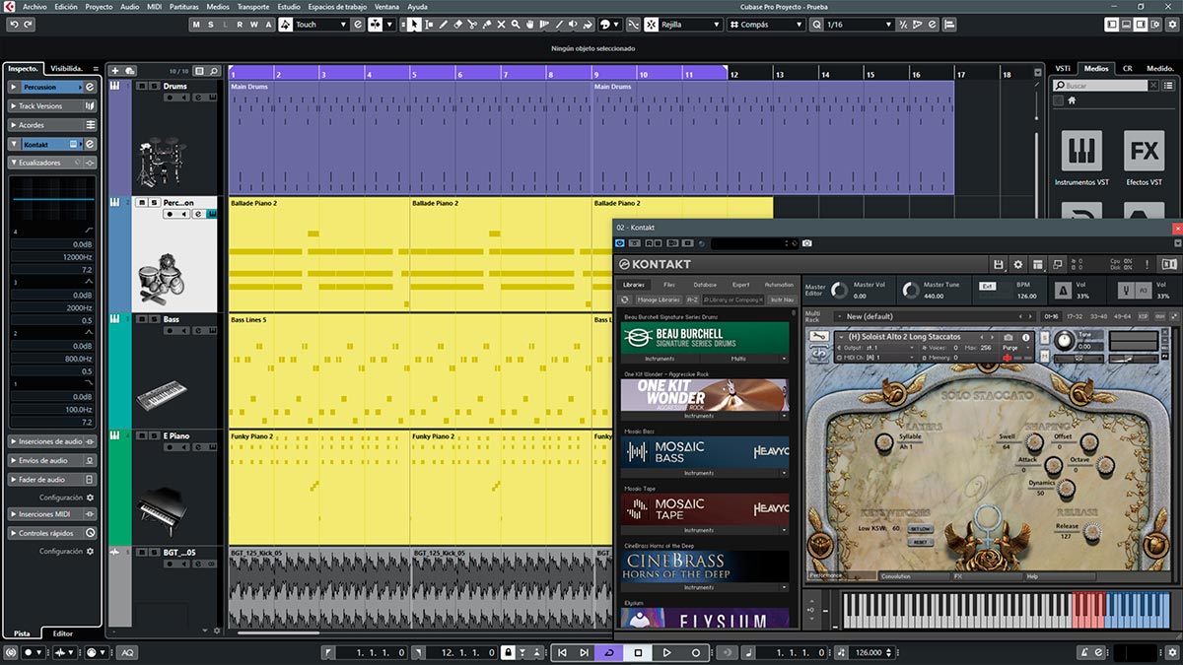1183x665 pixels.
Task: Open the Transporte menu
Action: tap(253, 6)
